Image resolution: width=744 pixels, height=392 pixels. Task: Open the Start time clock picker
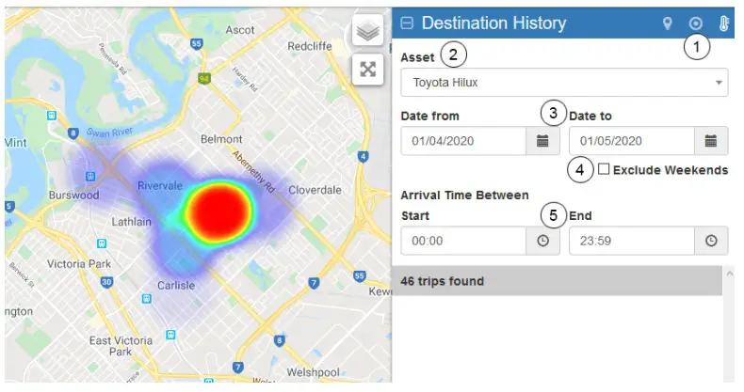(542, 241)
